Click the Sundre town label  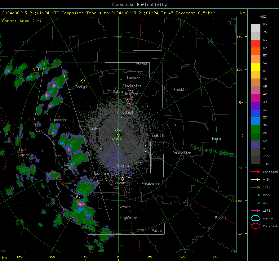click(94, 128)
